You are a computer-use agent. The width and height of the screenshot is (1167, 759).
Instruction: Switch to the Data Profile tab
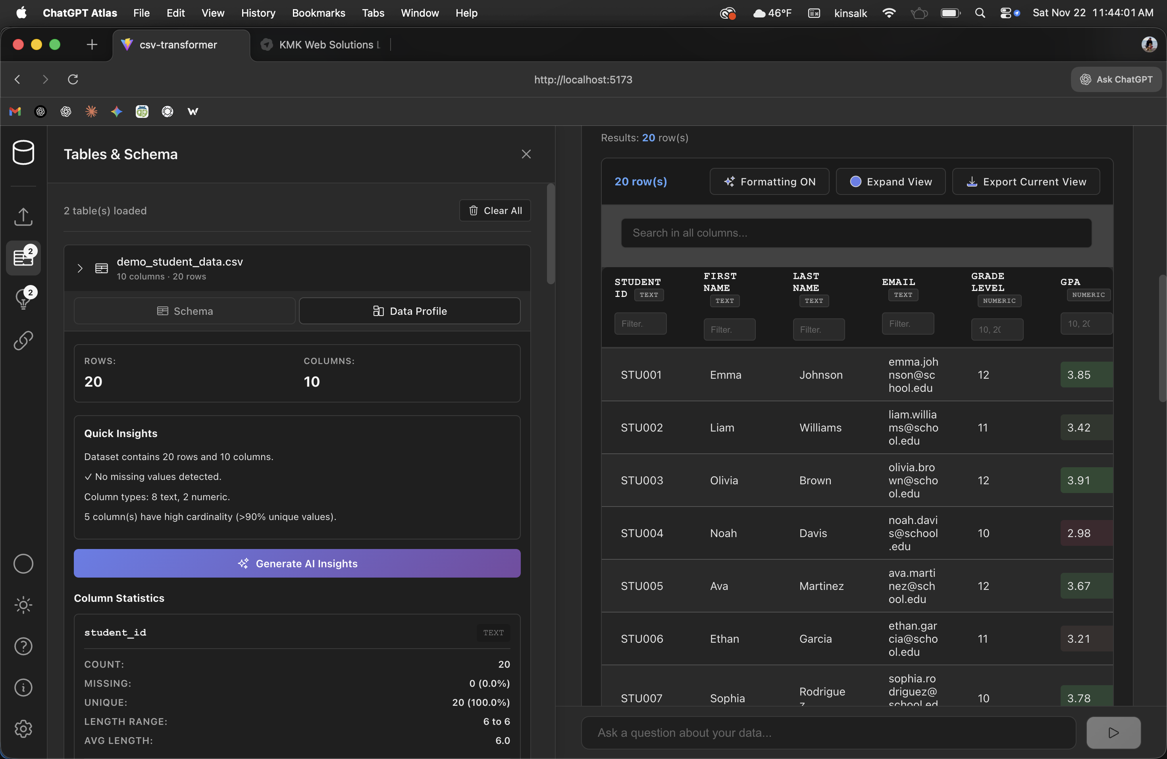410,310
